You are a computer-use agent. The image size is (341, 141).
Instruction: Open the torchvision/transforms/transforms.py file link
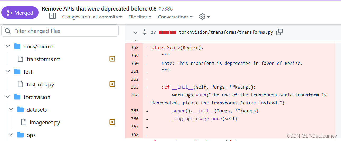[226, 32]
